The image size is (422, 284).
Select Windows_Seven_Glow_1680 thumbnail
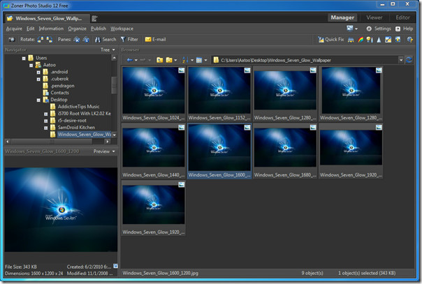(285, 151)
